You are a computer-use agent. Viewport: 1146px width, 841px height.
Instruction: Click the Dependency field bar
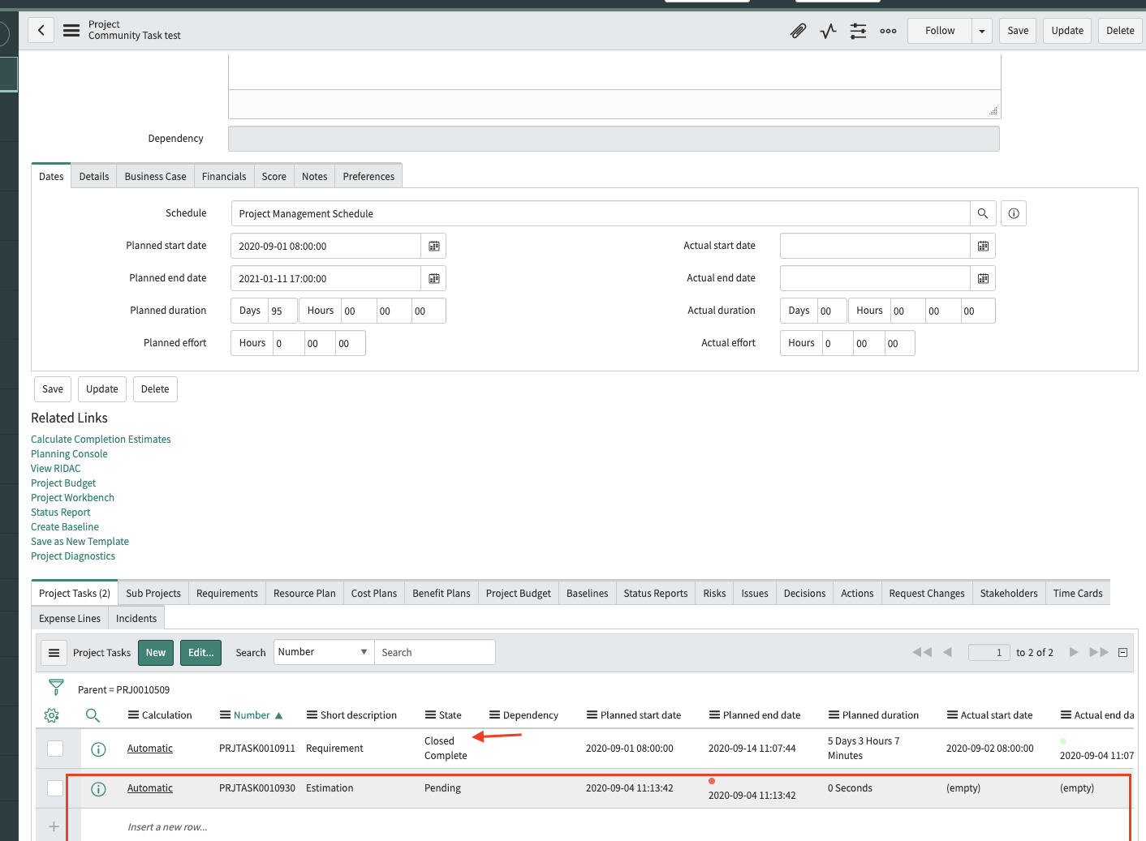click(x=614, y=139)
